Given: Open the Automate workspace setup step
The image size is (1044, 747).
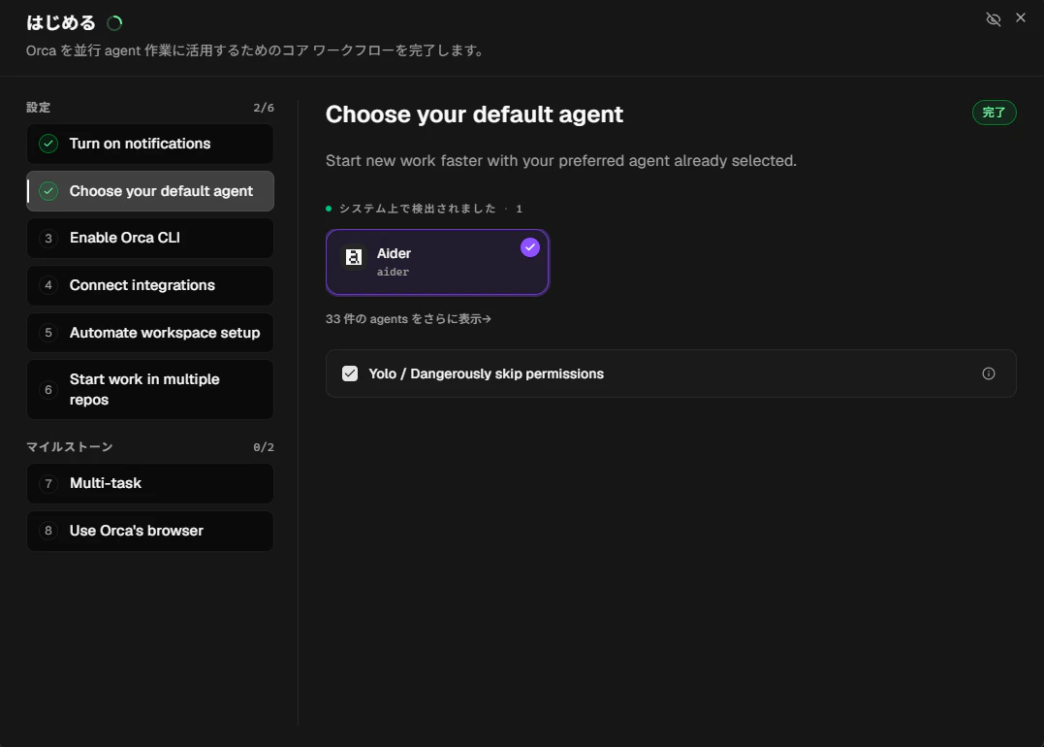Looking at the screenshot, I should click(150, 333).
